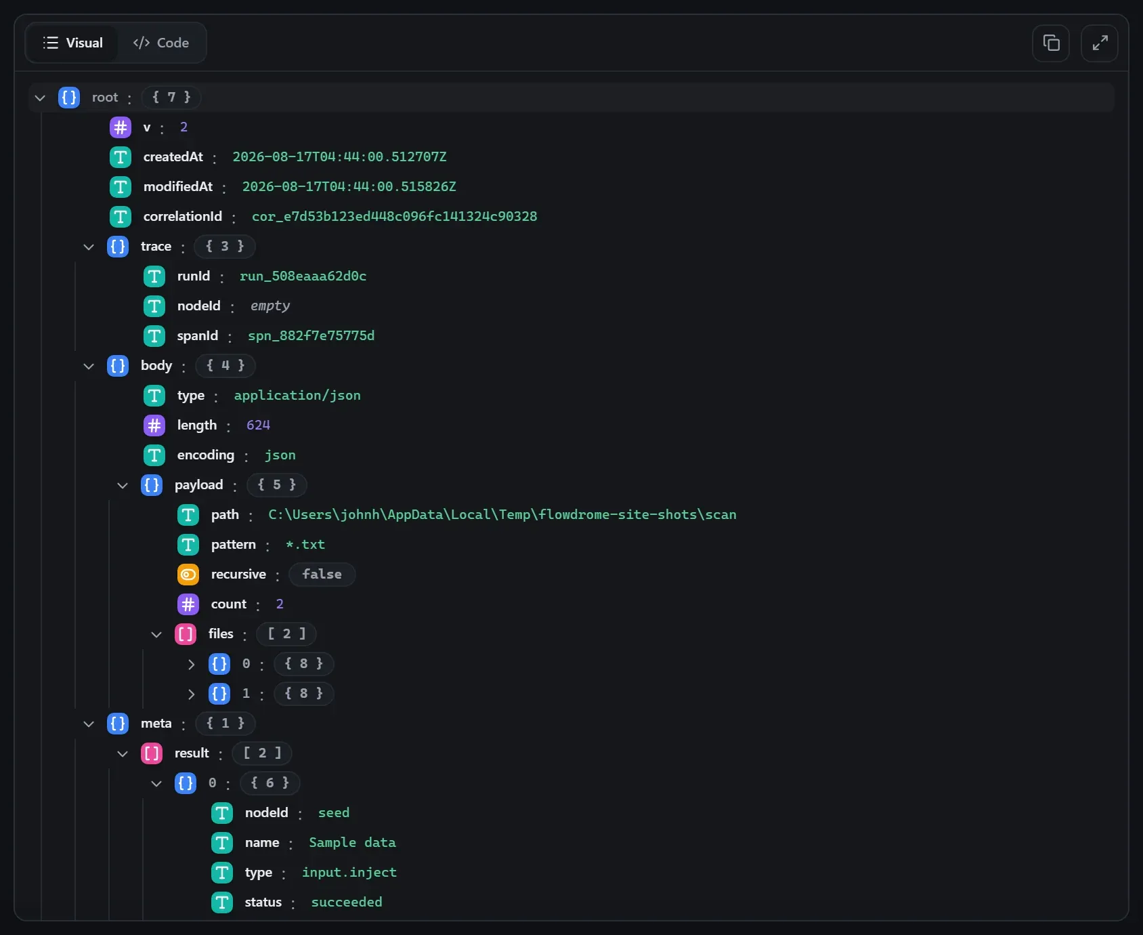The image size is (1143, 935).
Task: Collapse the trace object
Action: tap(89, 247)
